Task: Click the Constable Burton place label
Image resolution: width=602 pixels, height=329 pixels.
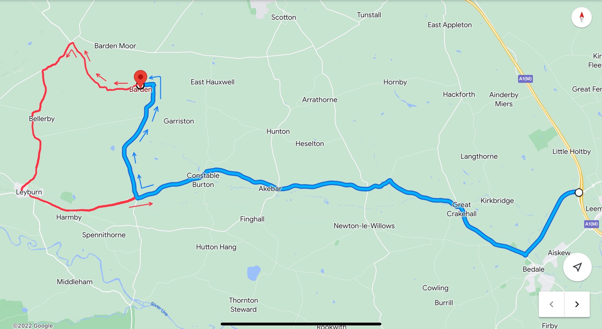Action: [x=203, y=180]
